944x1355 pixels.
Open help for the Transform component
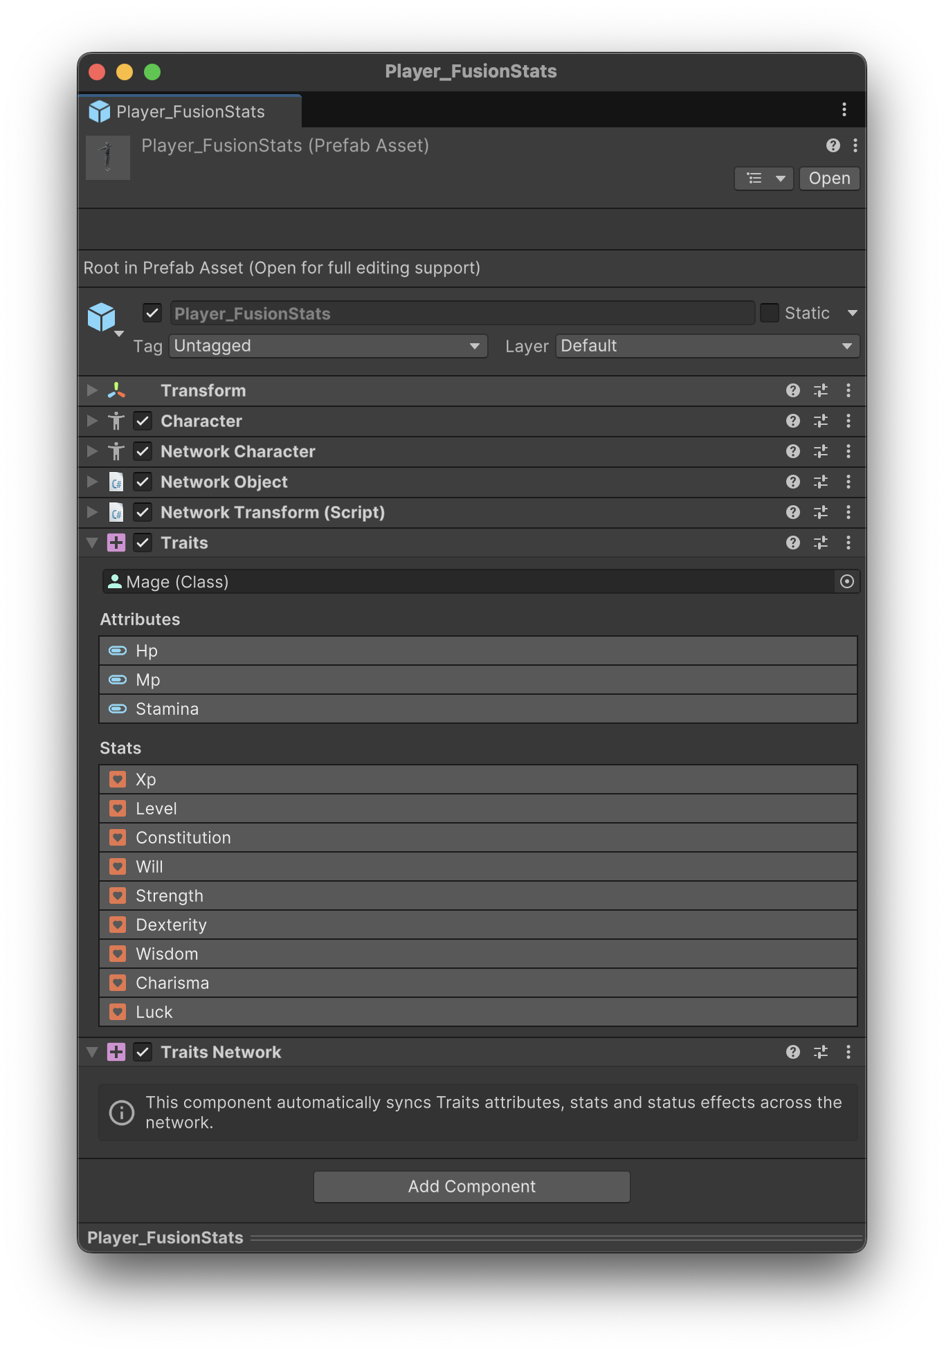[x=792, y=390]
